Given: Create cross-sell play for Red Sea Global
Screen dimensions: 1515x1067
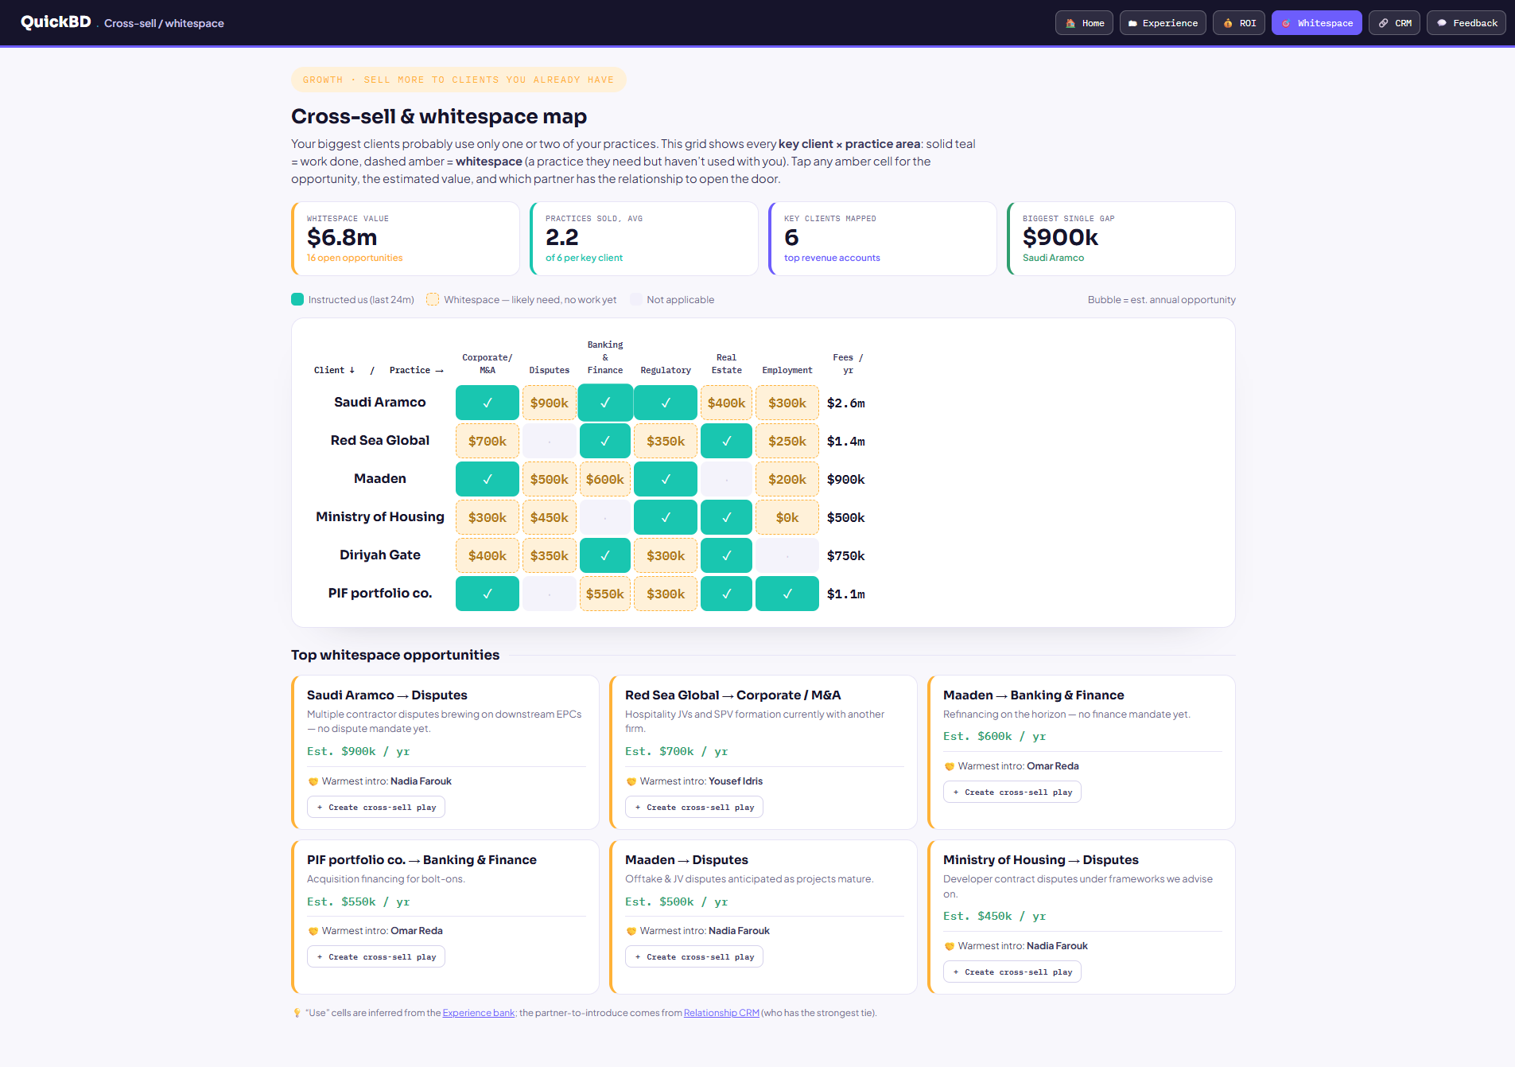Looking at the screenshot, I should pyautogui.click(x=694, y=808).
